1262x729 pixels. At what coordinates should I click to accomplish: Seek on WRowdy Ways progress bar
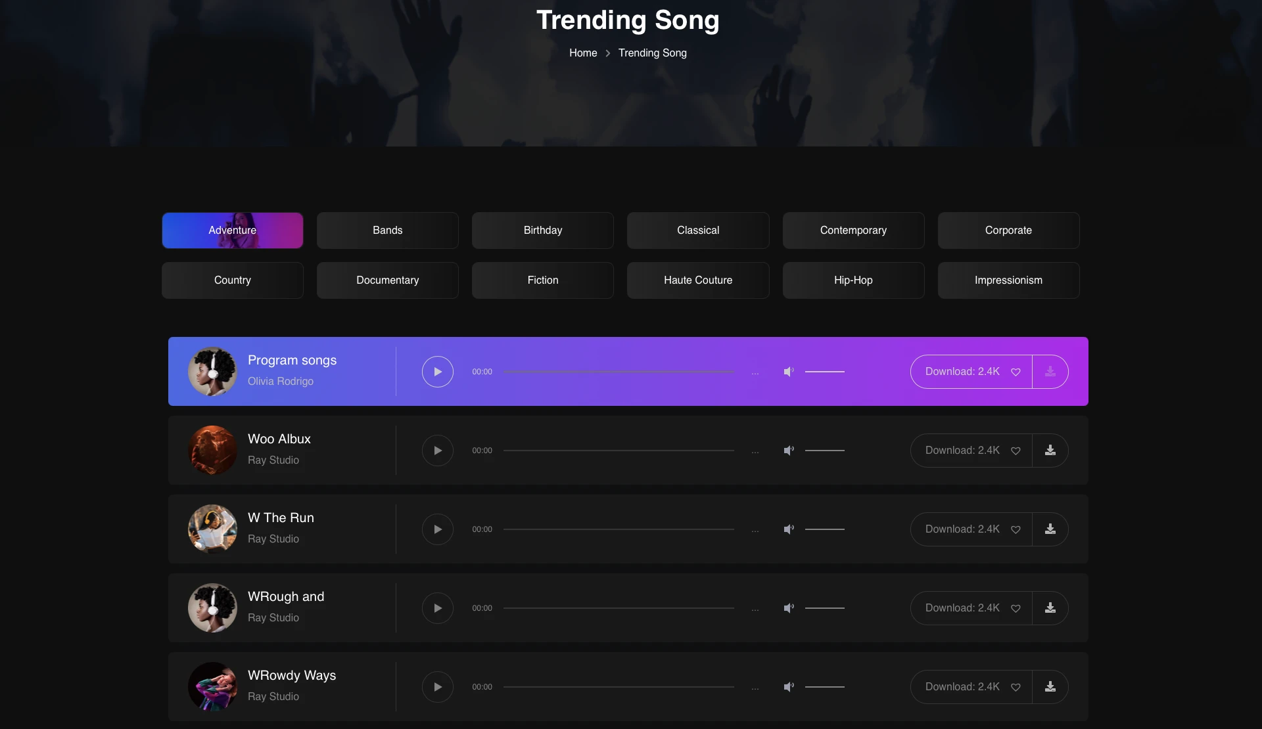pos(619,687)
